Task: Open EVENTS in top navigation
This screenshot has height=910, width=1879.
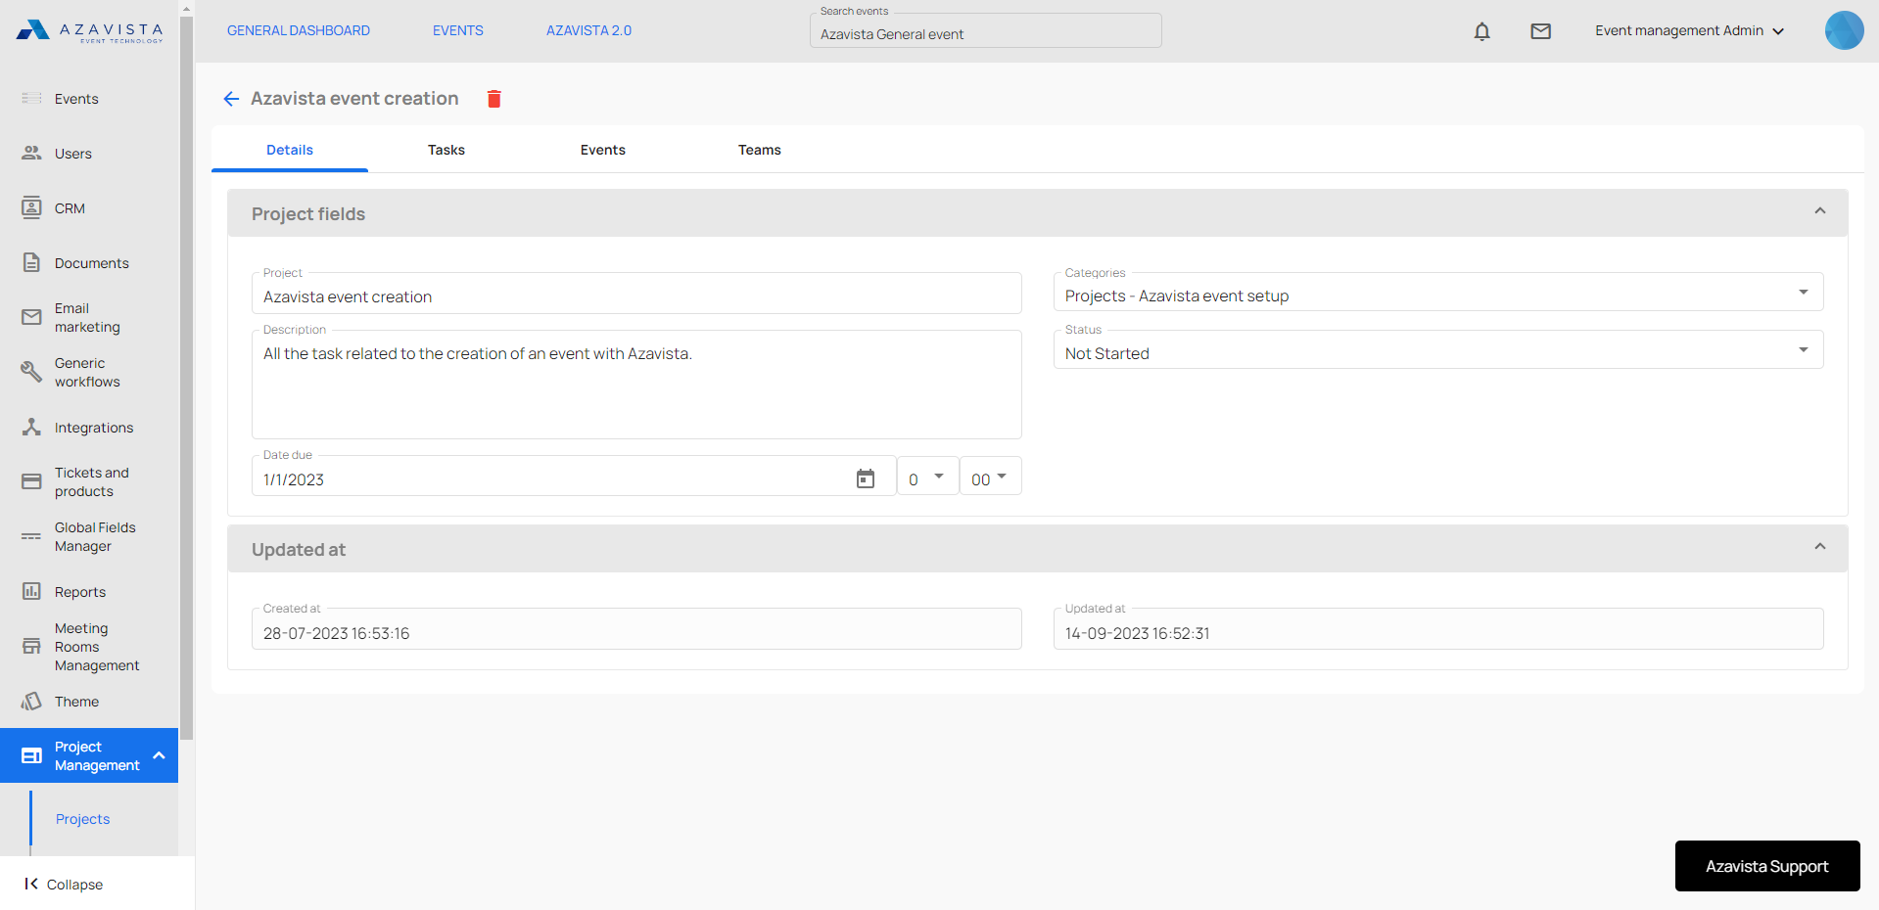Action: (x=458, y=30)
